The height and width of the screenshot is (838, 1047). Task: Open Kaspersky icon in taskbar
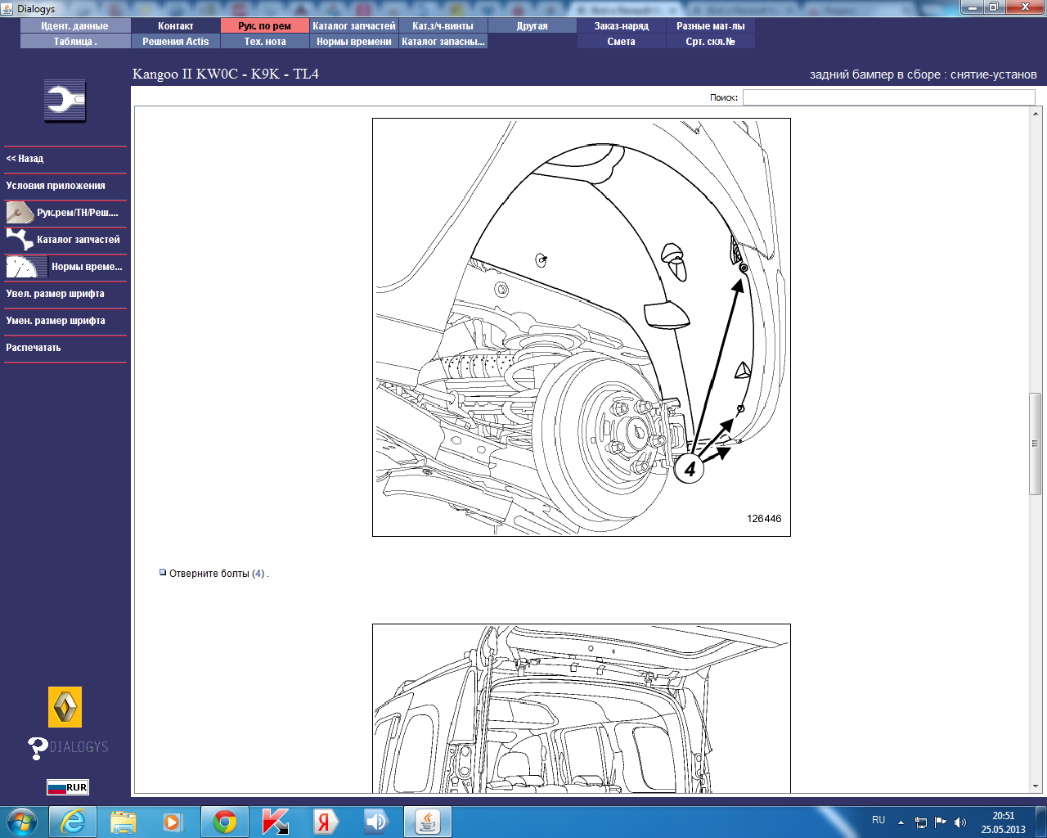(x=276, y=822)
